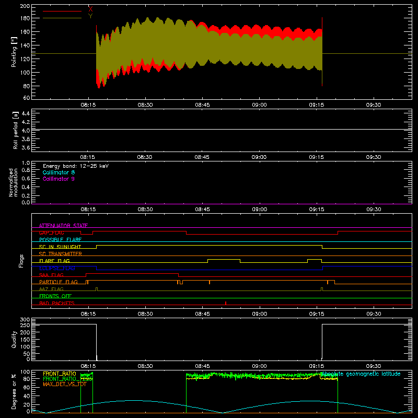Click the 'Normalized modulation' axis title
This screenshot has width=418, height=418.
tap(13, 182)
